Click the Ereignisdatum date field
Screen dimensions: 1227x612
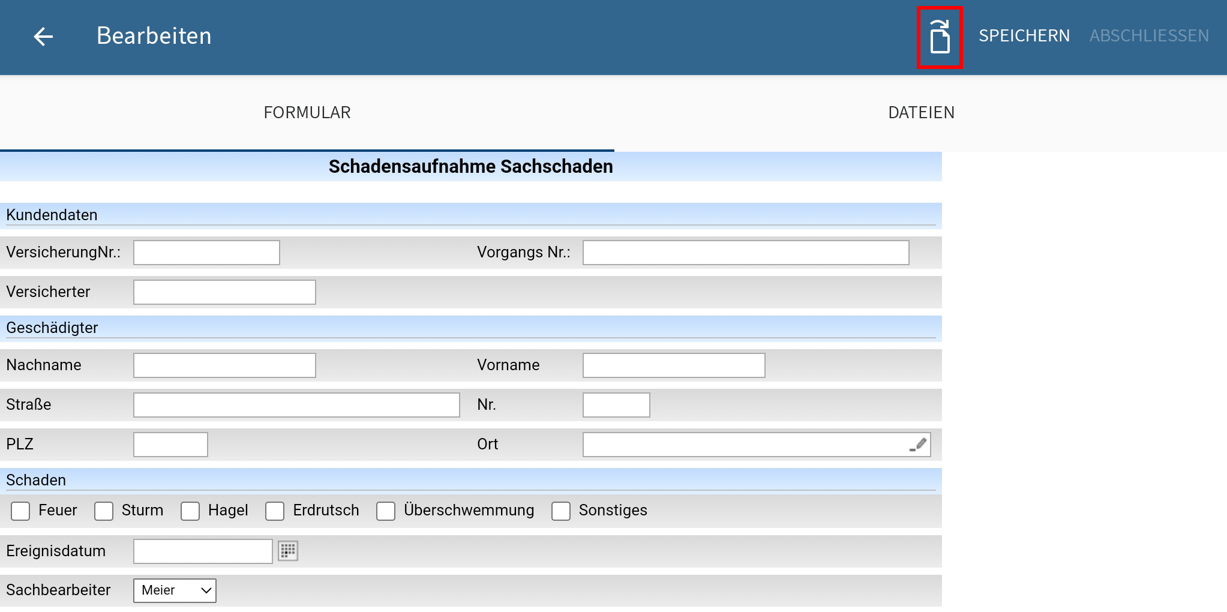point(203,551)
